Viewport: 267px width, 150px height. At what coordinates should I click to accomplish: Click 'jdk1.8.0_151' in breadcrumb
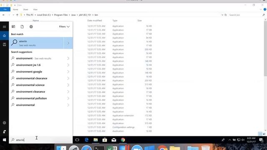[x=85, y=15]
